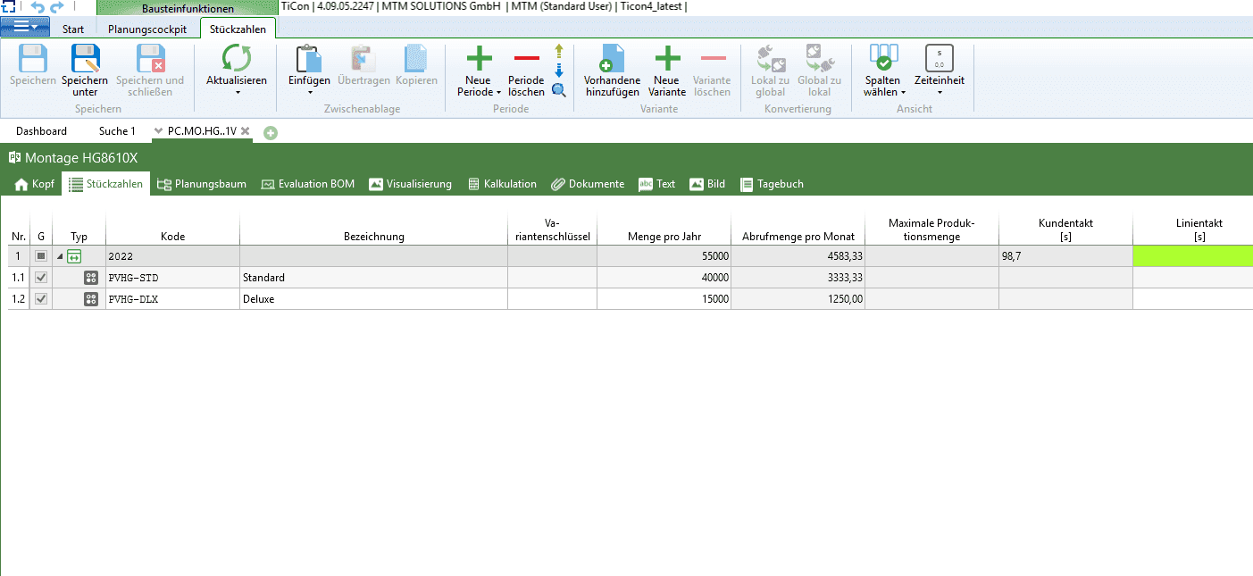Screen dimensions: 1253x576
Task: Toggle checkbox for PVHG-STD row
Action: point(40,278)
